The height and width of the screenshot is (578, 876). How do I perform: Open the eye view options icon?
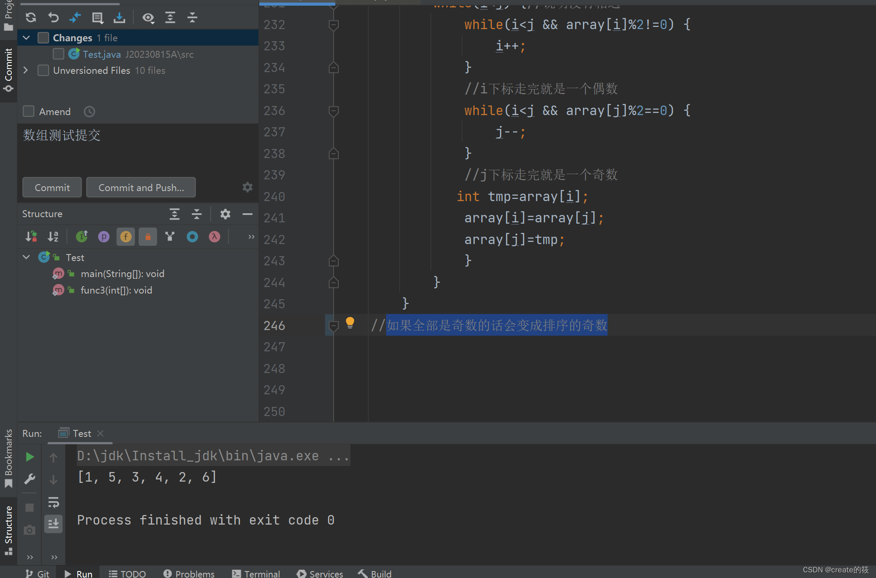pos(148,18)
